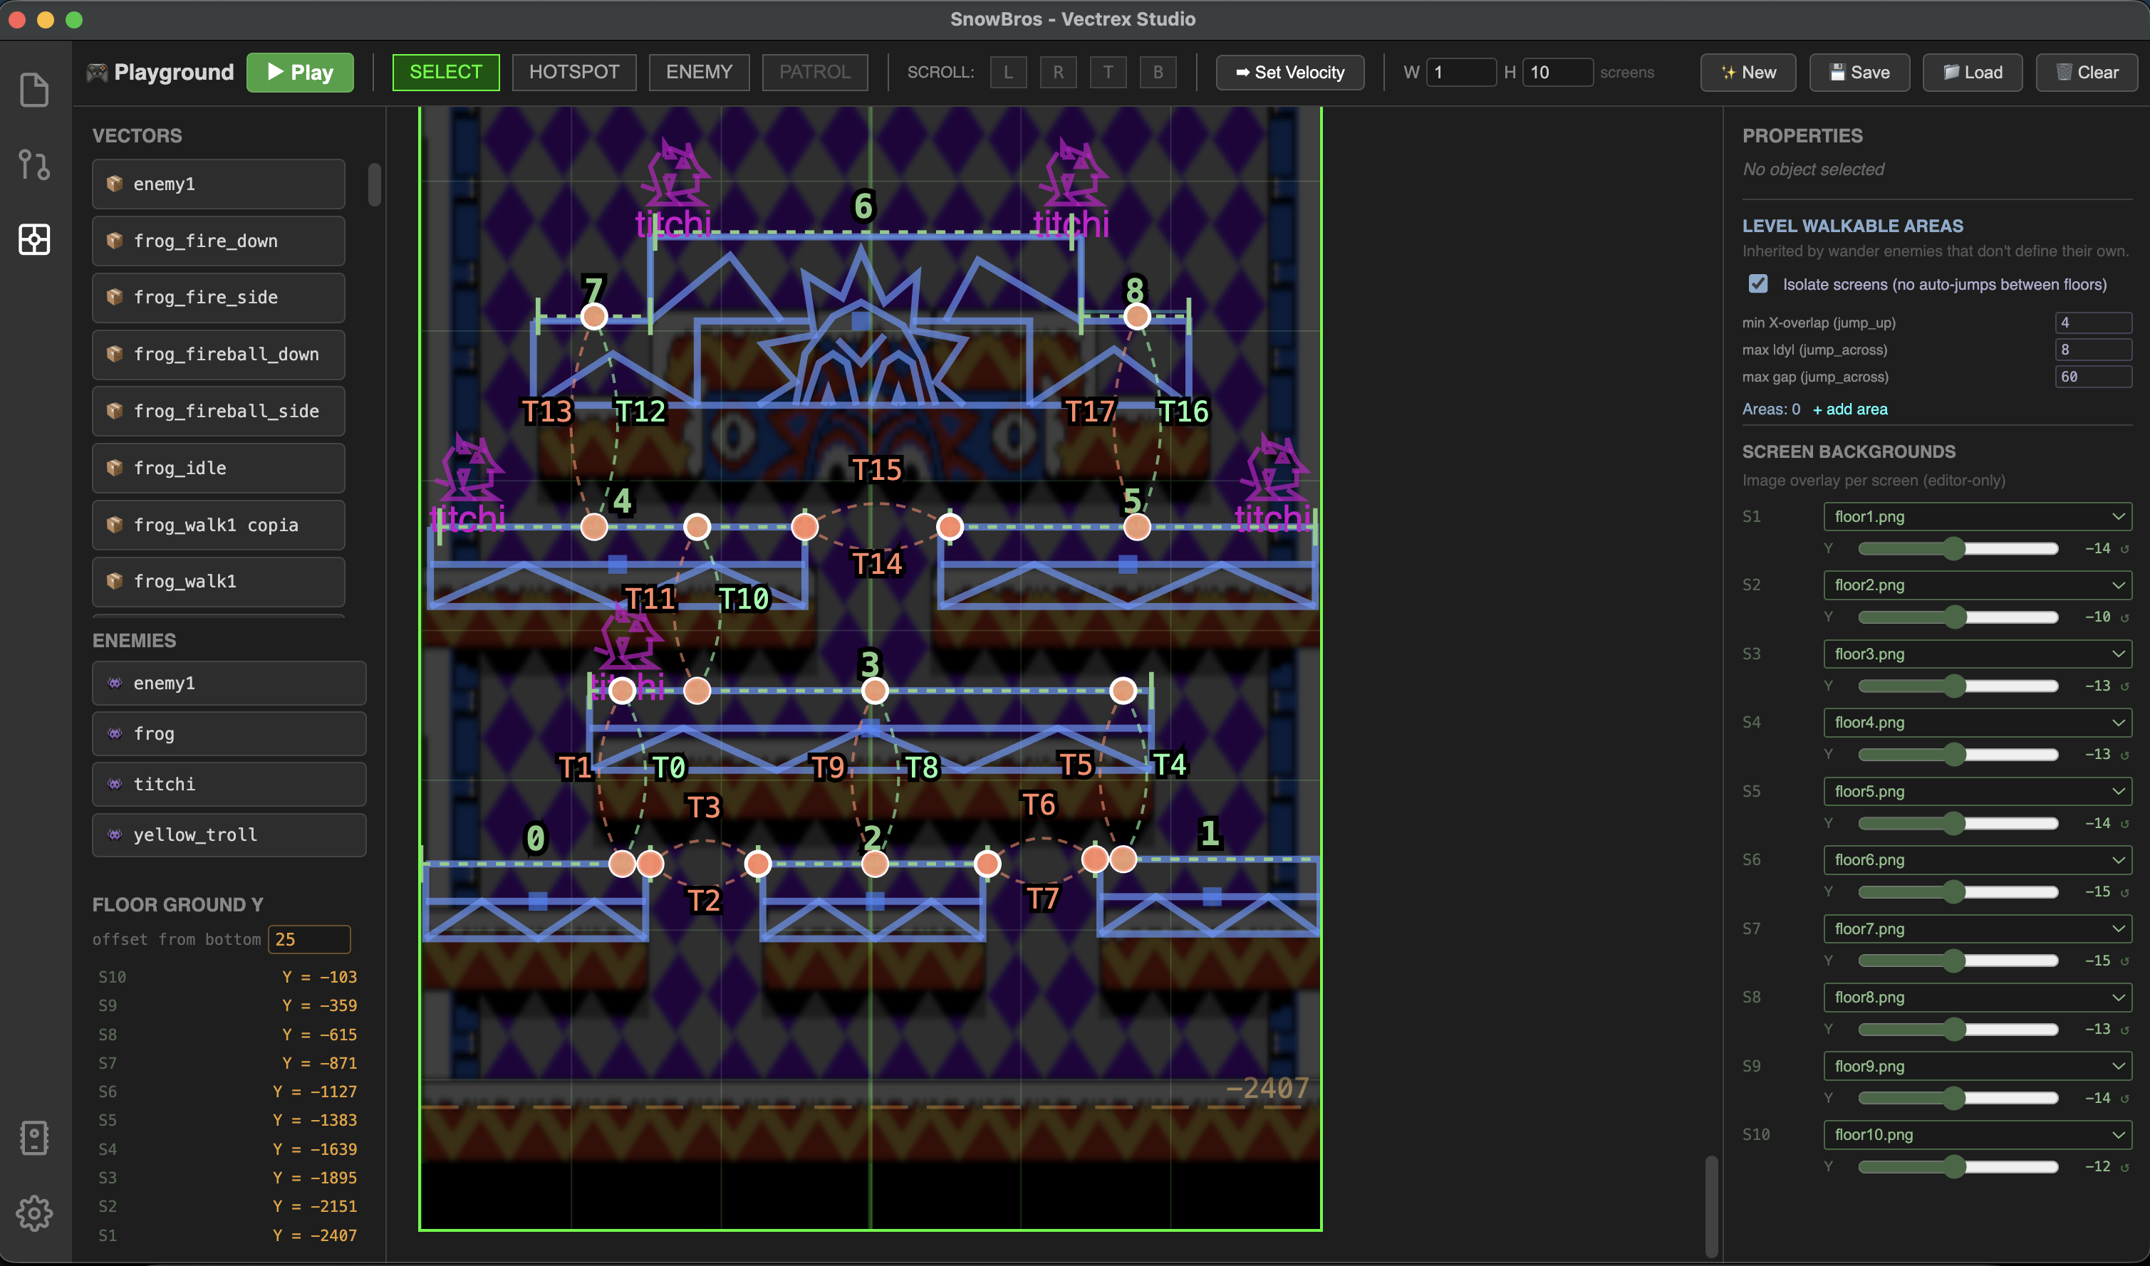Clear the level with Clear button
The image size is (2150, 1266).
tap(2086, 73)
